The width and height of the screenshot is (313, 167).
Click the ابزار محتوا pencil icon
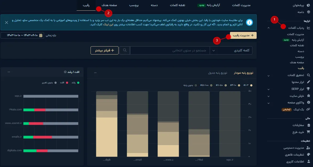[309, 82]
